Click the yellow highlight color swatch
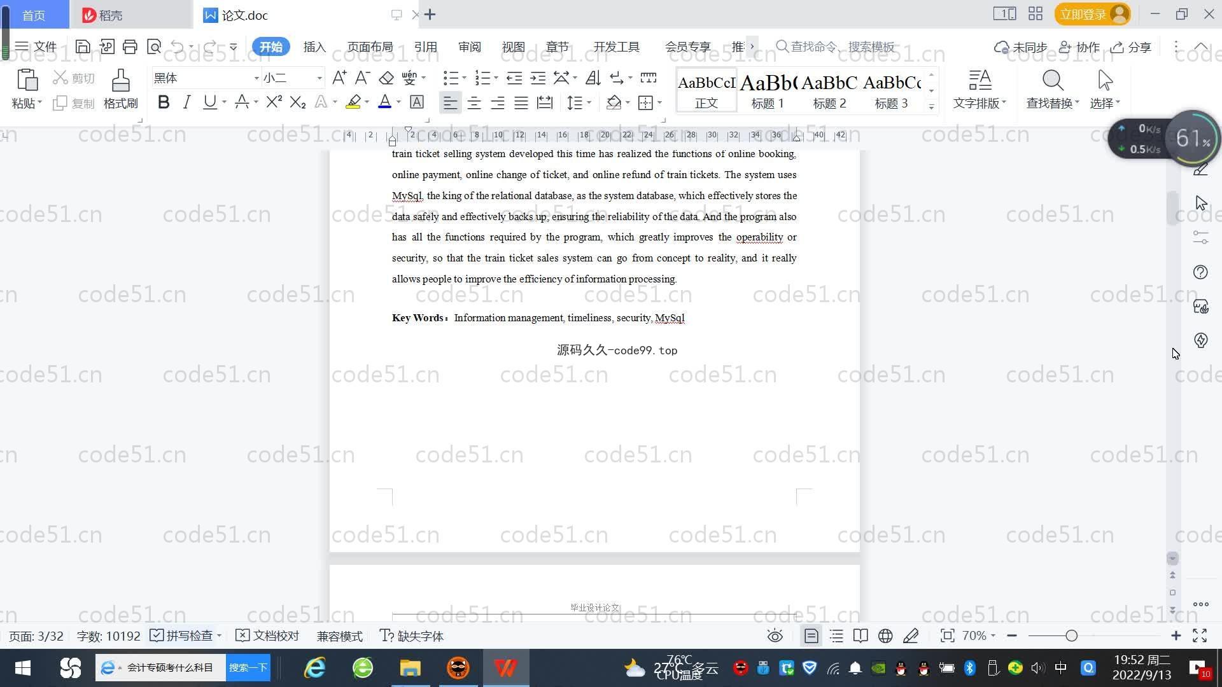 (353, 102)
